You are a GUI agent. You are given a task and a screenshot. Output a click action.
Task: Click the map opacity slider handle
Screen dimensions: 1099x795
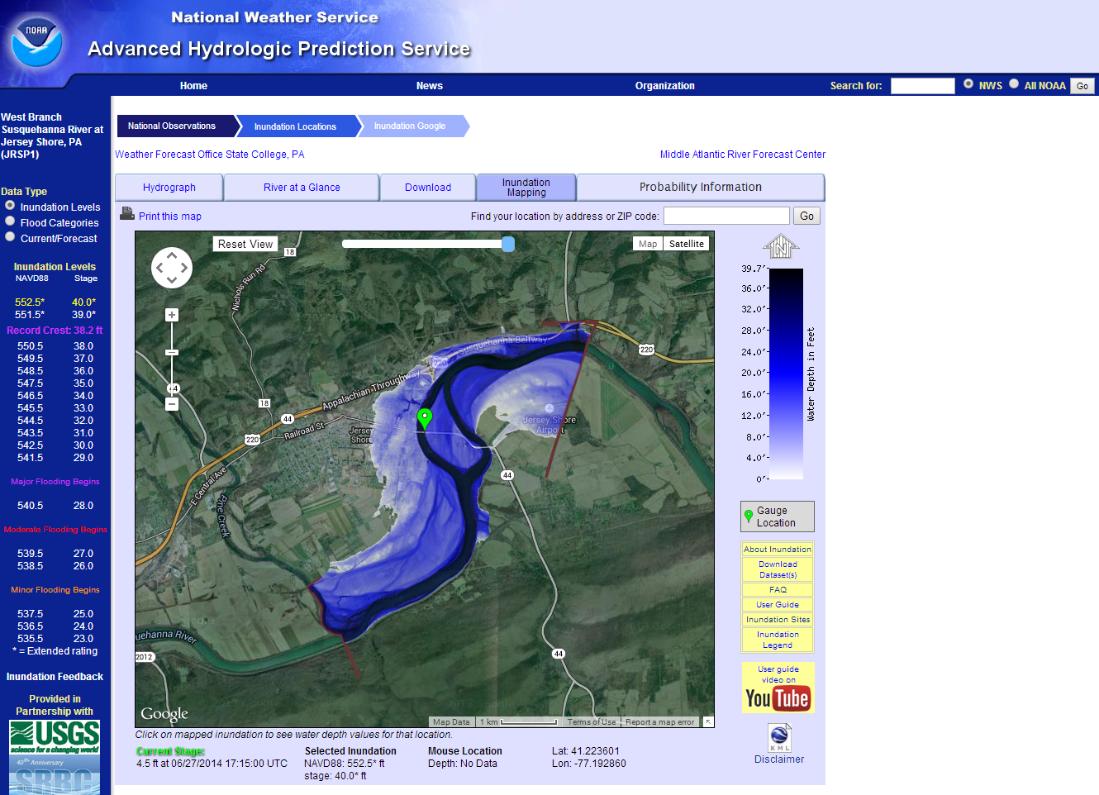tap(508, 244)
